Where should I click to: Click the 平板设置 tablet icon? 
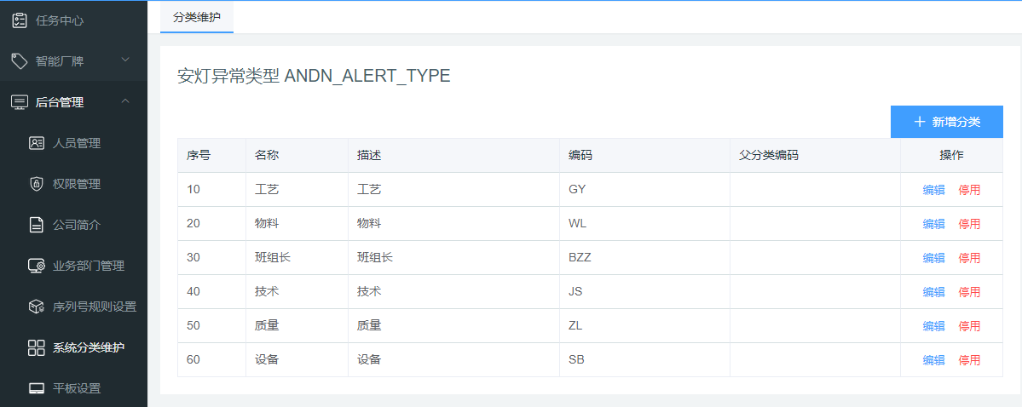click(37, 388)
